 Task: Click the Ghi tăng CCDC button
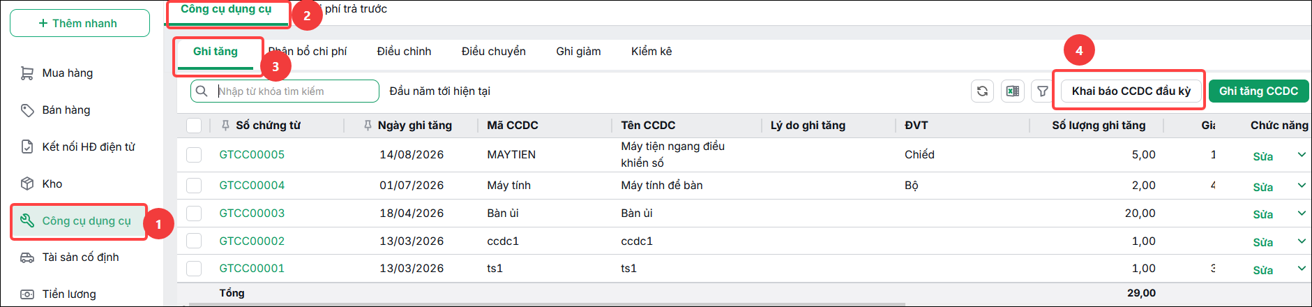1258,91
